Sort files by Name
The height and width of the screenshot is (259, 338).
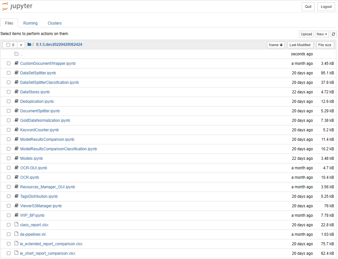click(x=276, y=45)
